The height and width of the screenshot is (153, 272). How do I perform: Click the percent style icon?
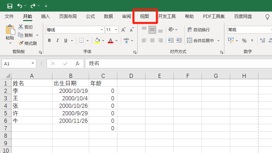pos(244,40)
